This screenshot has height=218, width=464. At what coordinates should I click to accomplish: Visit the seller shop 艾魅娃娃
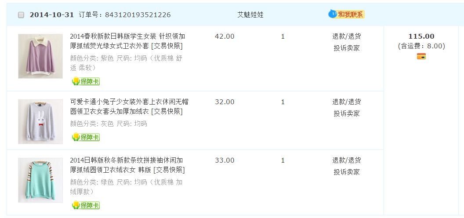(x=250, y=15)
